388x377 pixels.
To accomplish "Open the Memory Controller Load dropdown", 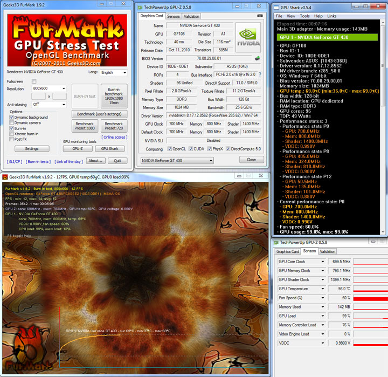I will (x=323, y=325).
